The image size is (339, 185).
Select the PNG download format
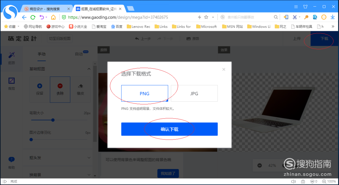click(144, 93)
